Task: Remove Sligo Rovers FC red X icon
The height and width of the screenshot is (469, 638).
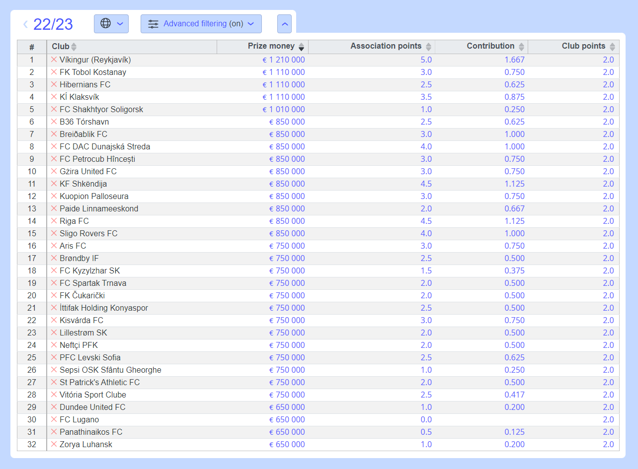Action: click(x=54, y=233)
